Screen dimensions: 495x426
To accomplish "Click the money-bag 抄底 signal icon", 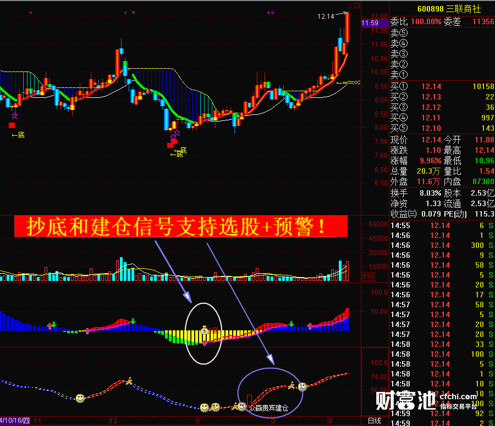I will pyautogui.click(x=204, y=330).
